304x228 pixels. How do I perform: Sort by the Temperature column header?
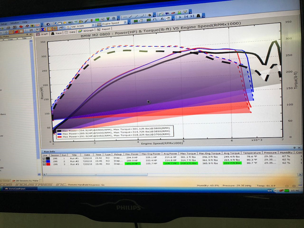pos(252,153)
